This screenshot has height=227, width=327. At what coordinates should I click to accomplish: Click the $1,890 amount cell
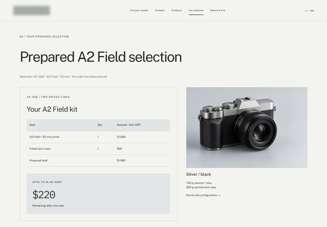[121, 137]
